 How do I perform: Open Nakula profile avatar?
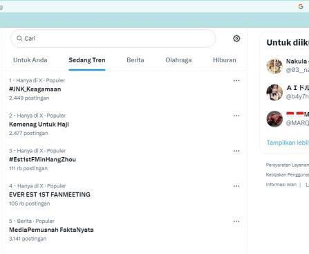click(x=274, y=66)
